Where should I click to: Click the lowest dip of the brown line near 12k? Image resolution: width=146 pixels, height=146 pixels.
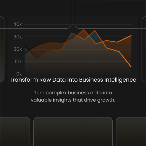click(36, 58)
